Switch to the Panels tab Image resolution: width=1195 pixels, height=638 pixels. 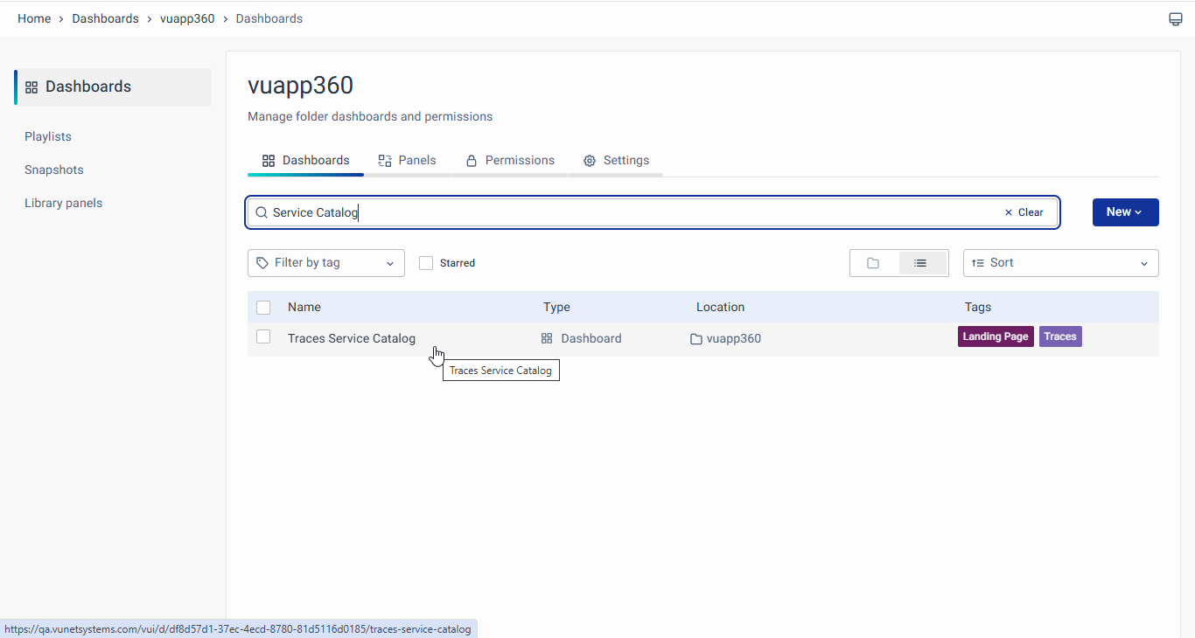(408, 161)
